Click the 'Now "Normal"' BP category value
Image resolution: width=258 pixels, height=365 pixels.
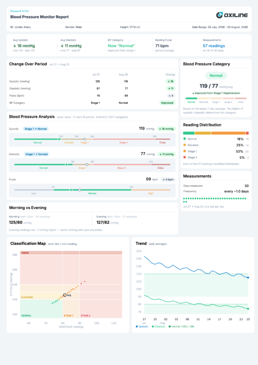121,46
